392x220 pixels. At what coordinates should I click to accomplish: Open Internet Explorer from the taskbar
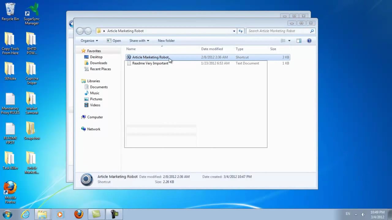(25, 214)
